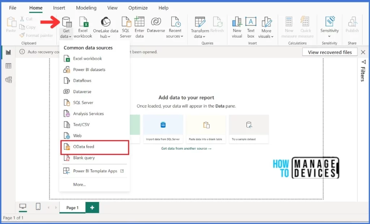Add a new page with plus button
Viewport: 370px width, 224px height.
92,207
